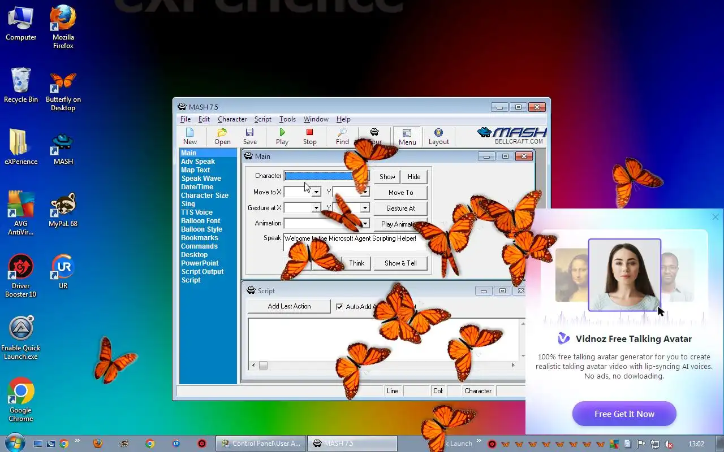Select the MASH desktop shortcut
This screenshot has height=452, width=724.
(63, 148)
